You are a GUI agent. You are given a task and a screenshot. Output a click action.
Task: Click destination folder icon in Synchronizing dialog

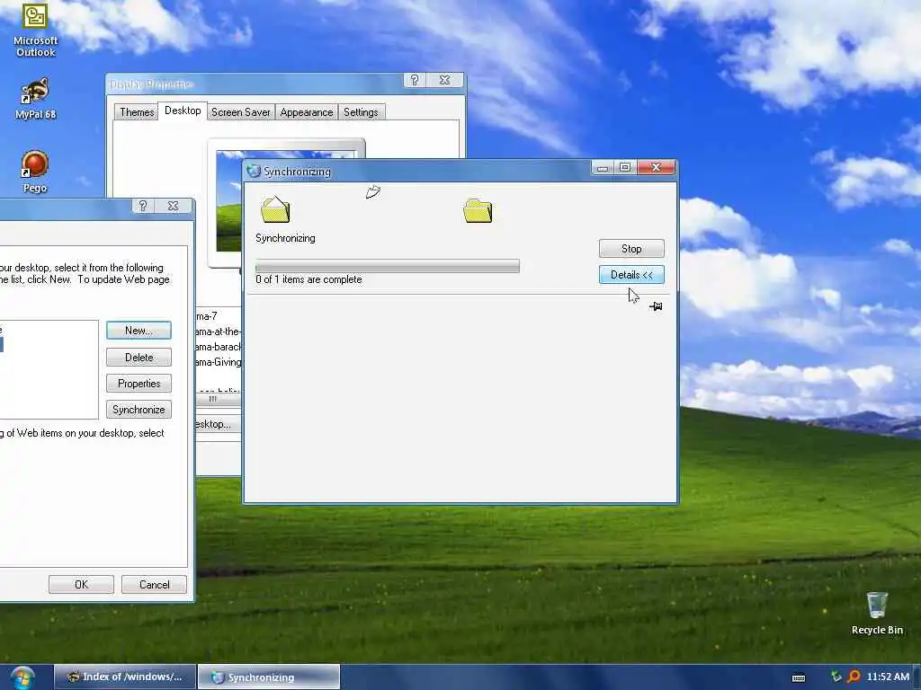478,211
